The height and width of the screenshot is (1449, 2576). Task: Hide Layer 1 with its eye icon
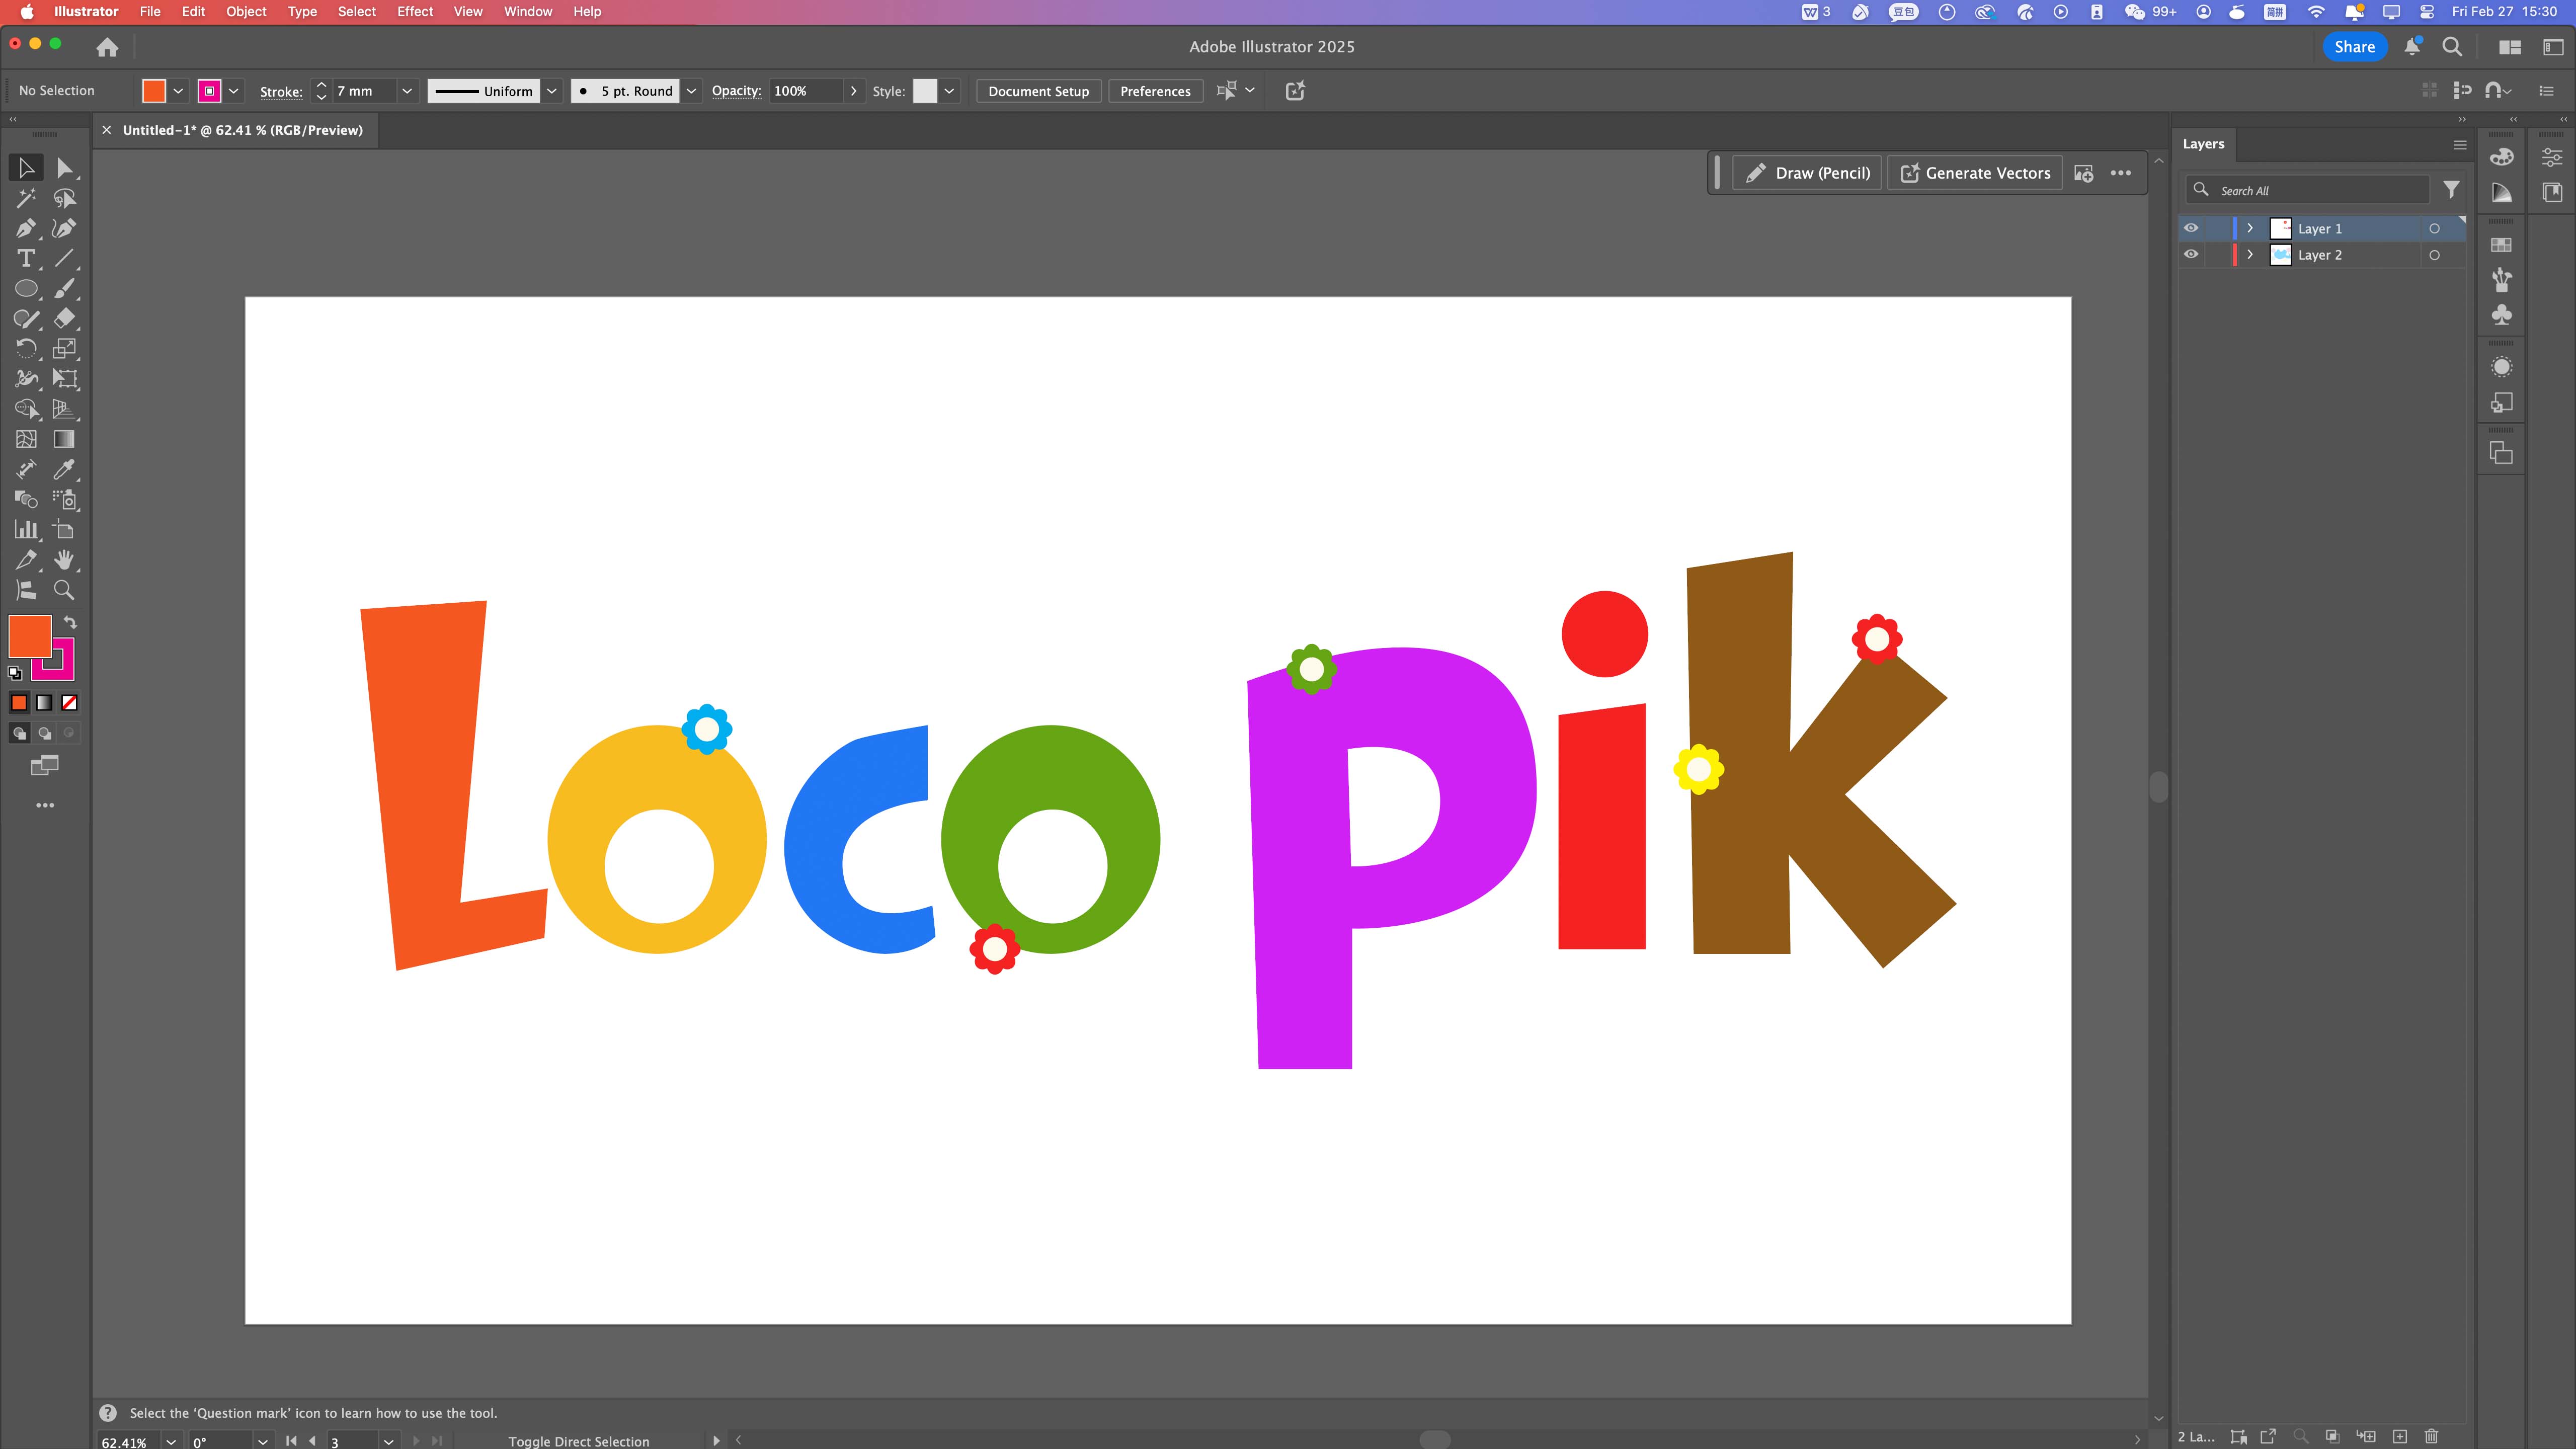click(x=2191, y=228)
